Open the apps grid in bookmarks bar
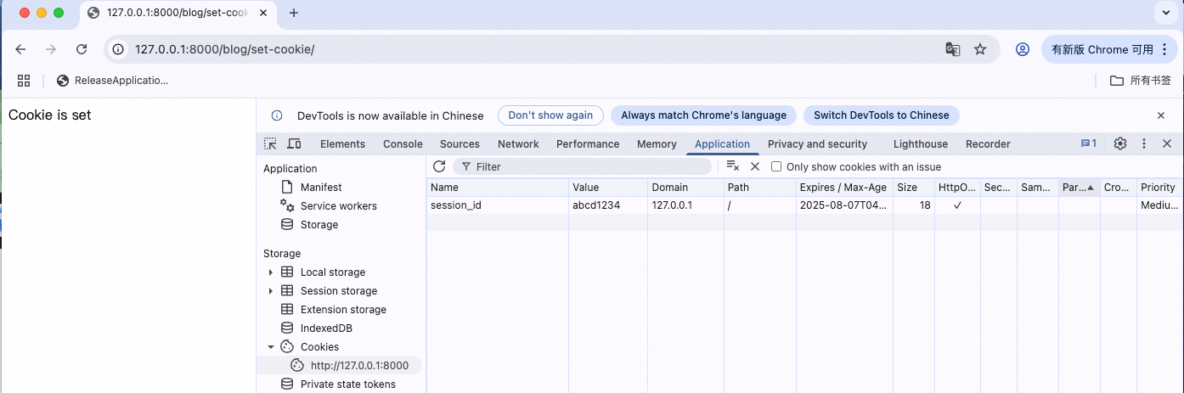Screen dimensions: 1184x393 [24, 81]
